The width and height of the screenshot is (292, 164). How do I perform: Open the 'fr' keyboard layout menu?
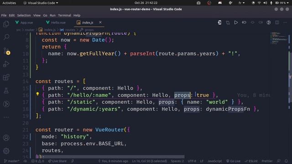coord(241,3)
